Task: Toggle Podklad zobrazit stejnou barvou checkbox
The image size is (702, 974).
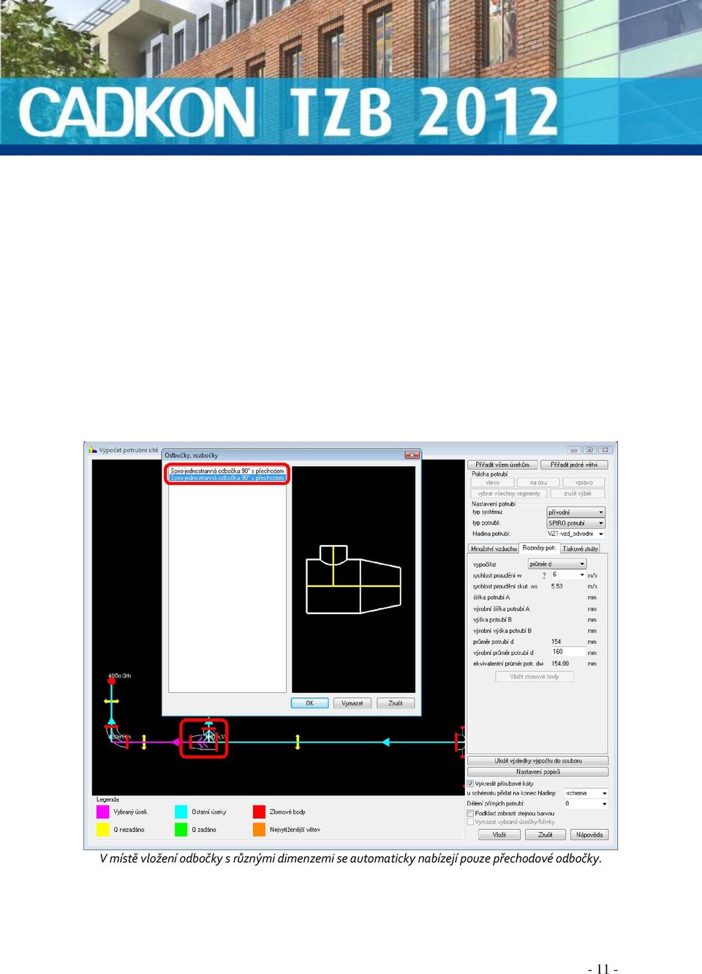Action: (x=471, y=813)
